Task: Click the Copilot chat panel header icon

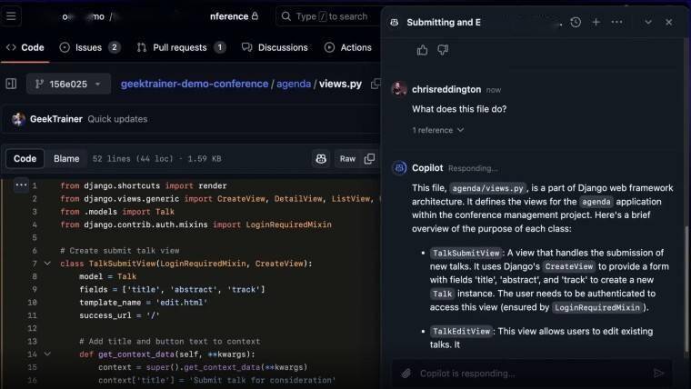Action: click(x=395, y=23)
